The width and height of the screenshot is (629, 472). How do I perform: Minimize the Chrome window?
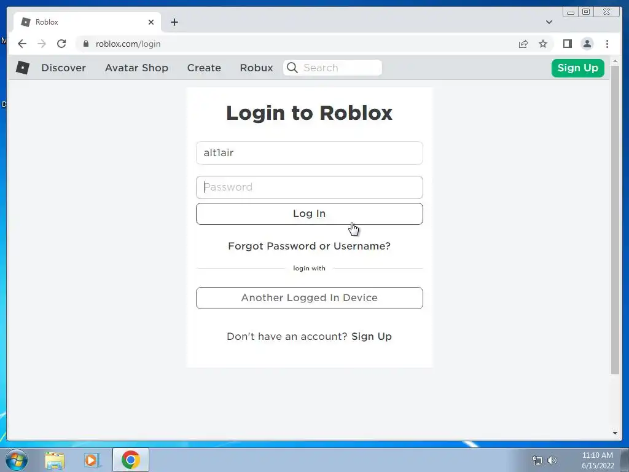tap(571, 12)
